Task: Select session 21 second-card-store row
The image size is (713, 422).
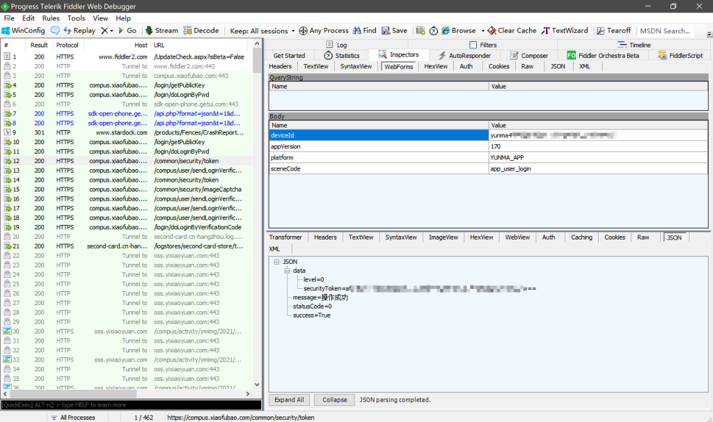Action: [127, 247]
